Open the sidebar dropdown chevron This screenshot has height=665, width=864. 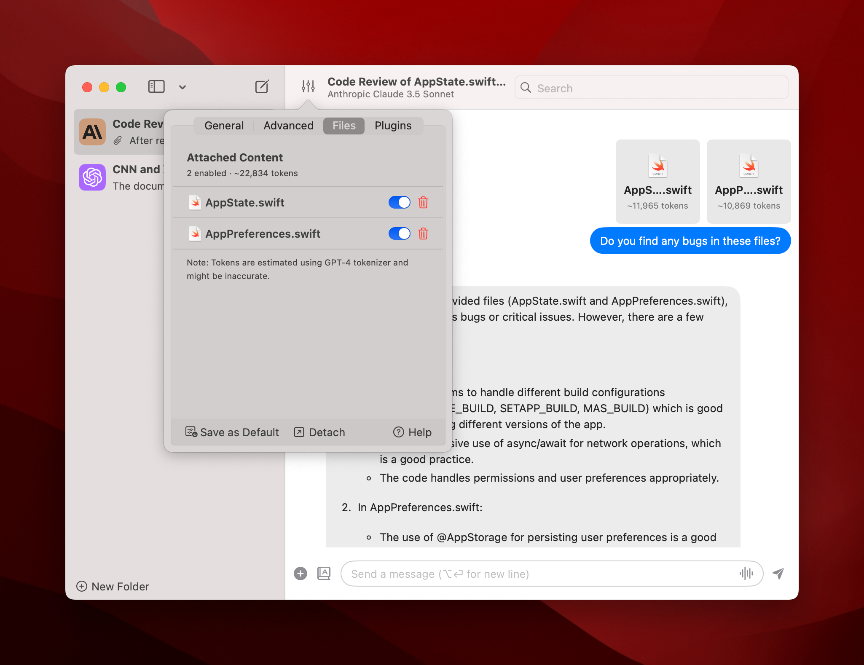[x=182, y=87]
